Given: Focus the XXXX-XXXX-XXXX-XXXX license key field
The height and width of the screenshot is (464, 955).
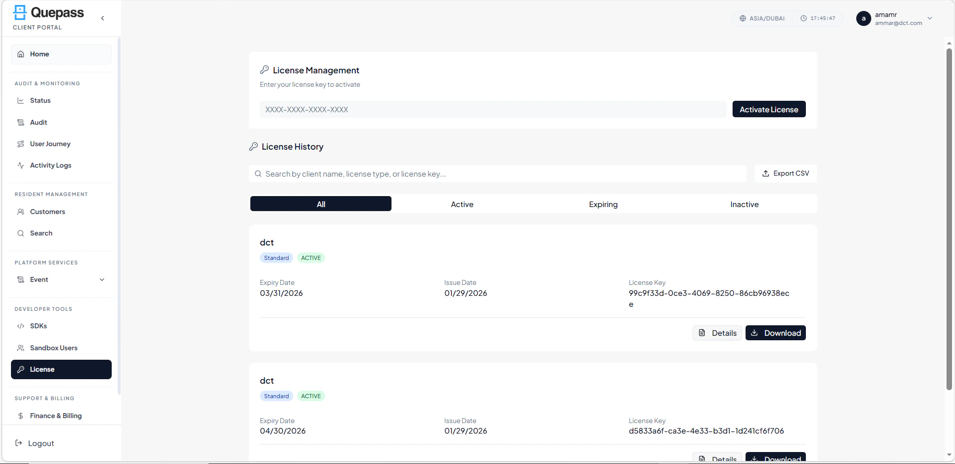Looking at the screenshot, I should click(x=493, y=109).
